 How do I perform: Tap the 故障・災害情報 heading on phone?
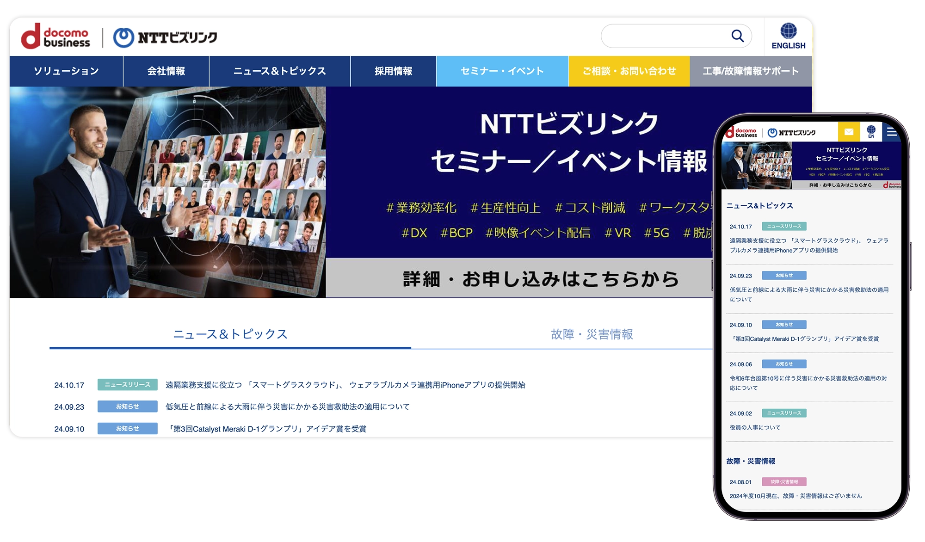tap(751, 461)
